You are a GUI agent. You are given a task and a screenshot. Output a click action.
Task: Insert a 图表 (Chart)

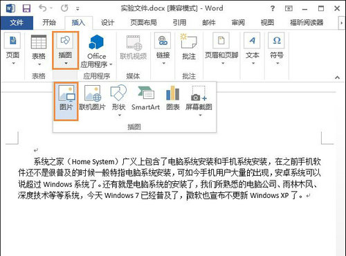173,98
